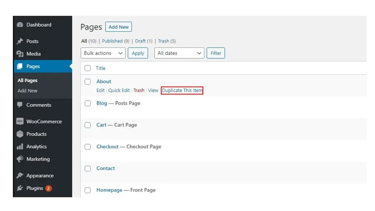Viewport: 375px width, 211px height.
Task: Check the select-all box beside Title
Action: [88, 68]
